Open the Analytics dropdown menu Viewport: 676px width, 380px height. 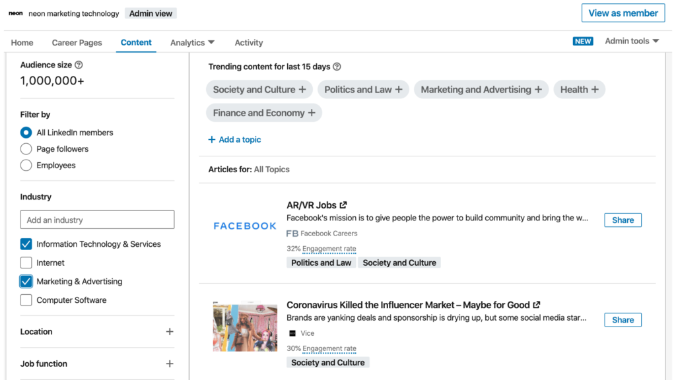[192, 43]
